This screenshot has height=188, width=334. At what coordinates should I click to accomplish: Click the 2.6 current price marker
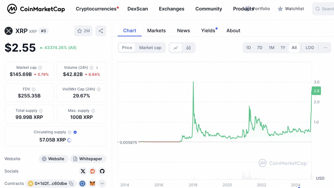coord(317,91)
